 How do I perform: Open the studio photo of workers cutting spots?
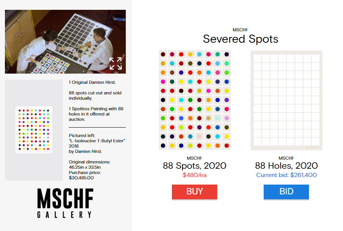(x=57, y=42)
